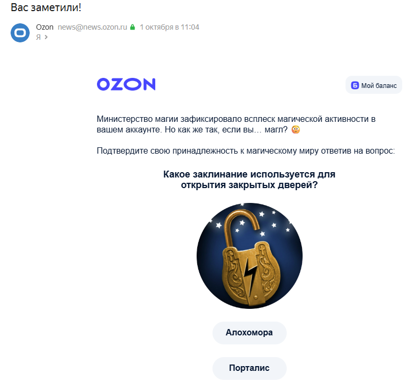Click the Ozon sender avatar icon
Screen dimensions: 416x391
click(20, 33)
